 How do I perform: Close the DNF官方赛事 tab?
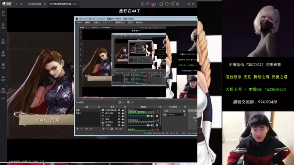(x=77, y=4)
